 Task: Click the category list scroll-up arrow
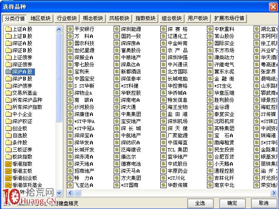coord(59,29)
